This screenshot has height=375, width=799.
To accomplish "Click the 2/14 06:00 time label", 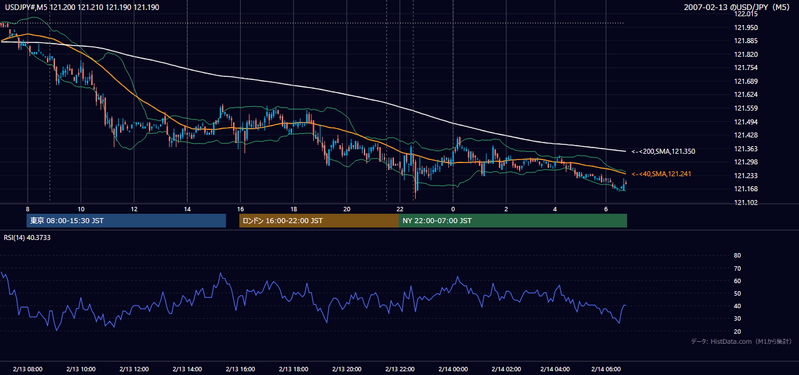I will (x=606, y=369).
